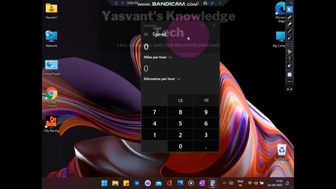The height and width of the screenshot is (189, 336).
Task: Open the City Racing desktop shortcut
Action: (x=51, y=124)
